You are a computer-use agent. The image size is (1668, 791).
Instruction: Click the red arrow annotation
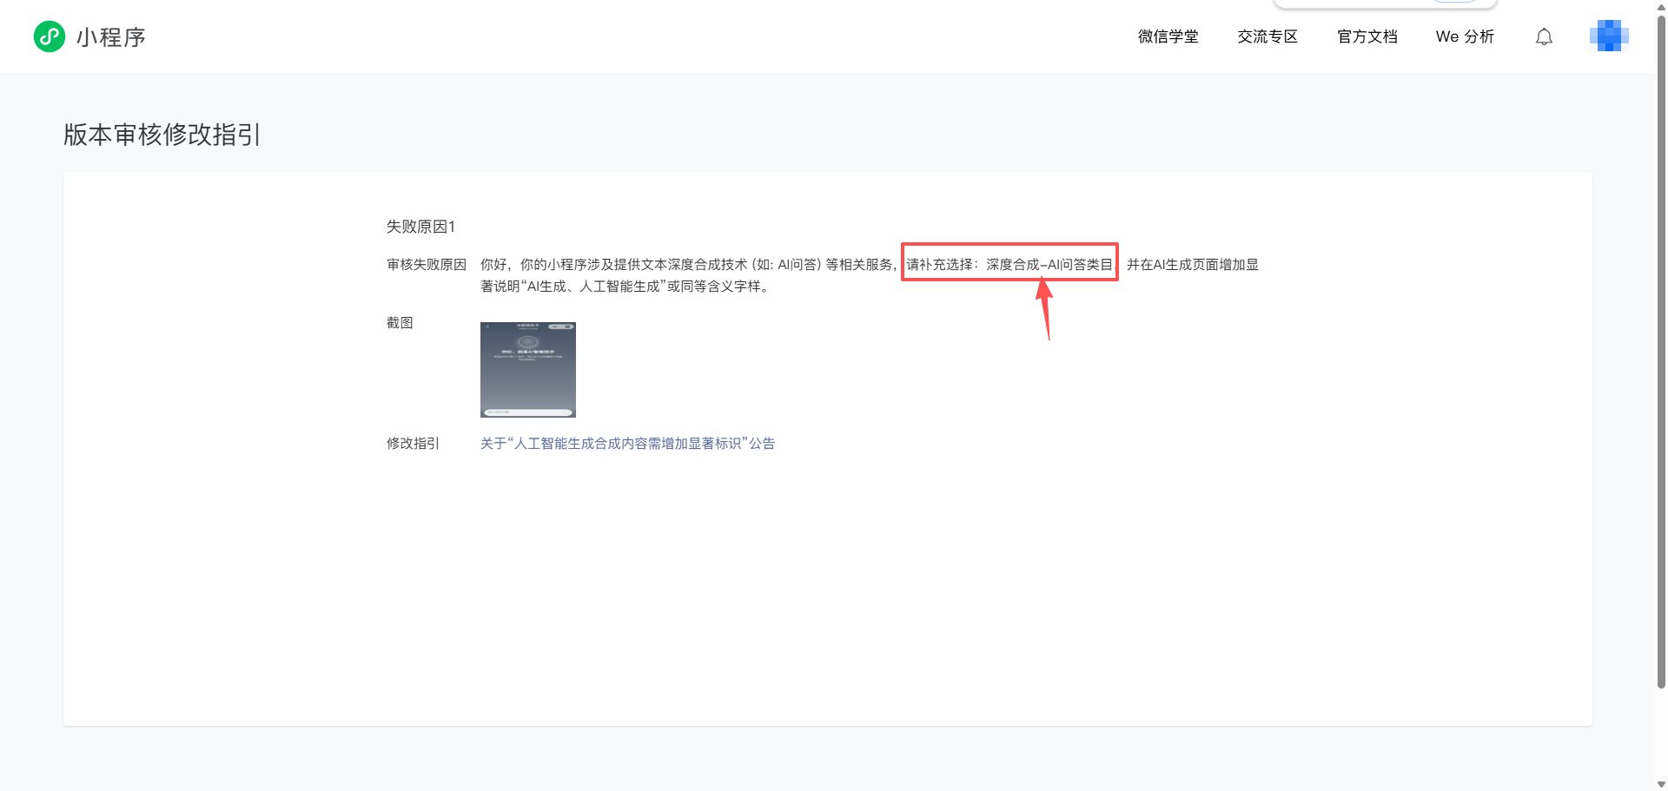(1045, 309)
